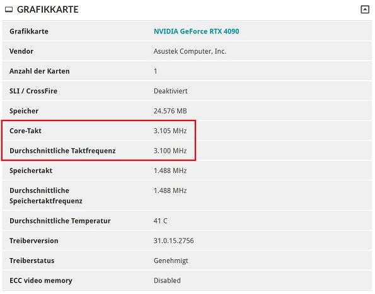This screenshot has width=375, height=294.
Task: Click the GRAFIKKARTE section heading
Action: pyautogui.click(x=48, y=9)
